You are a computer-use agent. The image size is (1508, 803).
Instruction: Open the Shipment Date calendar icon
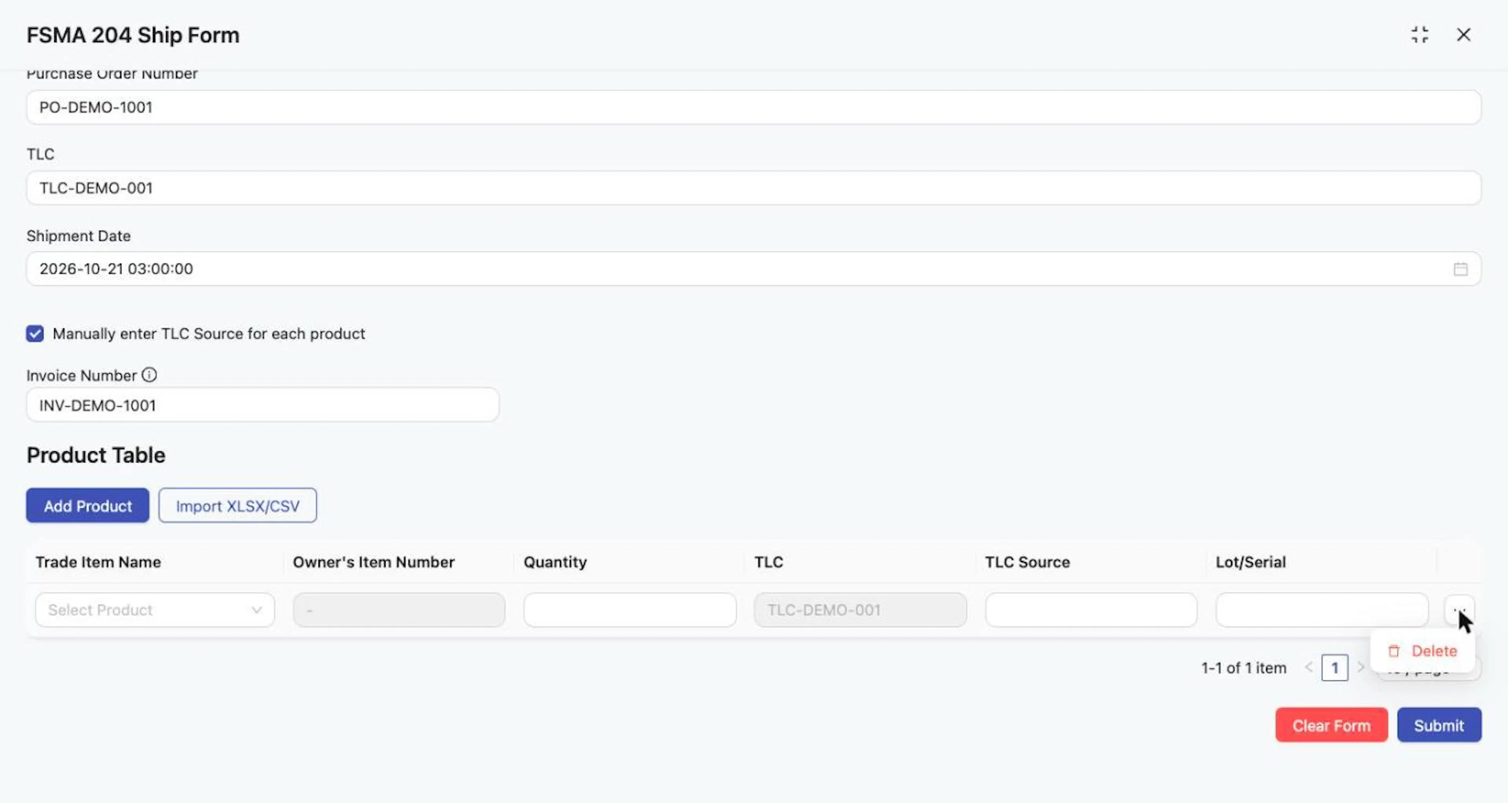point(1460,269)
